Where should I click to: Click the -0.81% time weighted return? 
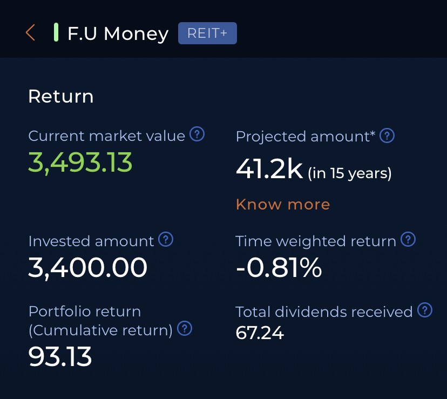click(279, 267)
